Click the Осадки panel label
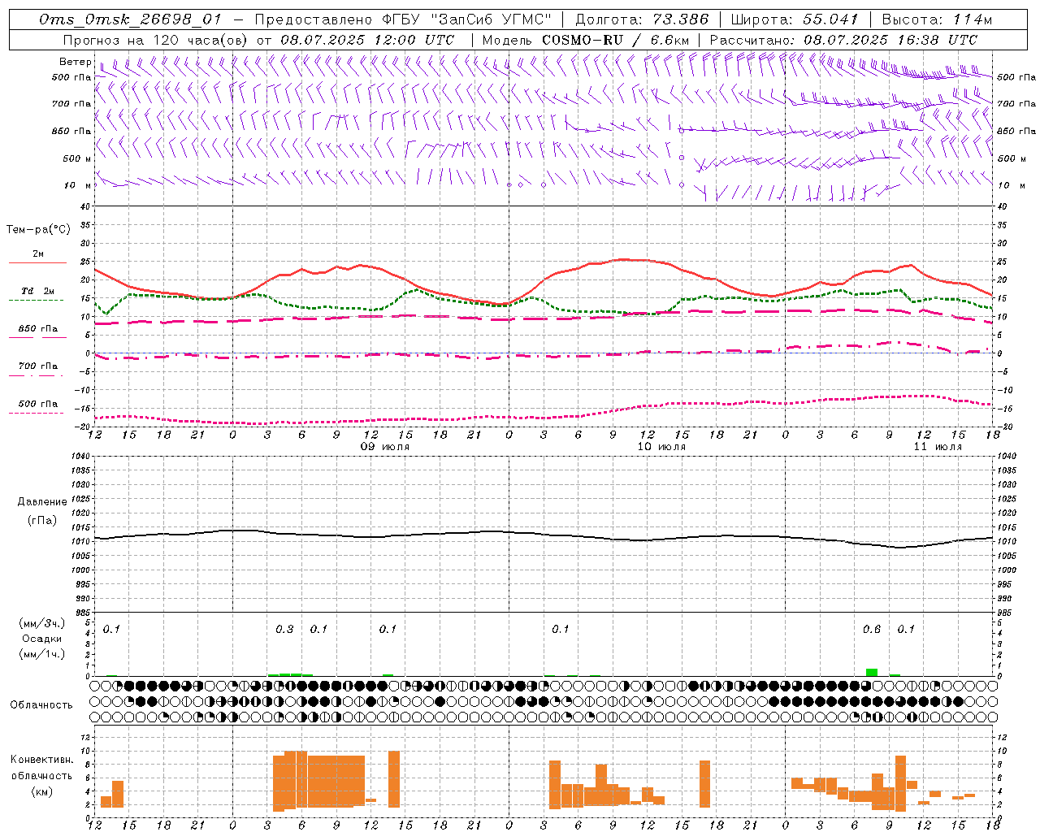This screenshot has width=1040, height=832. [x=42, y=639]
